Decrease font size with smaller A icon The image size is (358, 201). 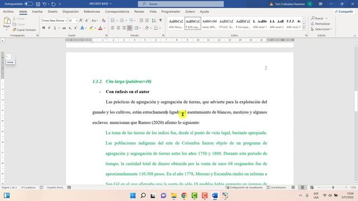(87, 21)
